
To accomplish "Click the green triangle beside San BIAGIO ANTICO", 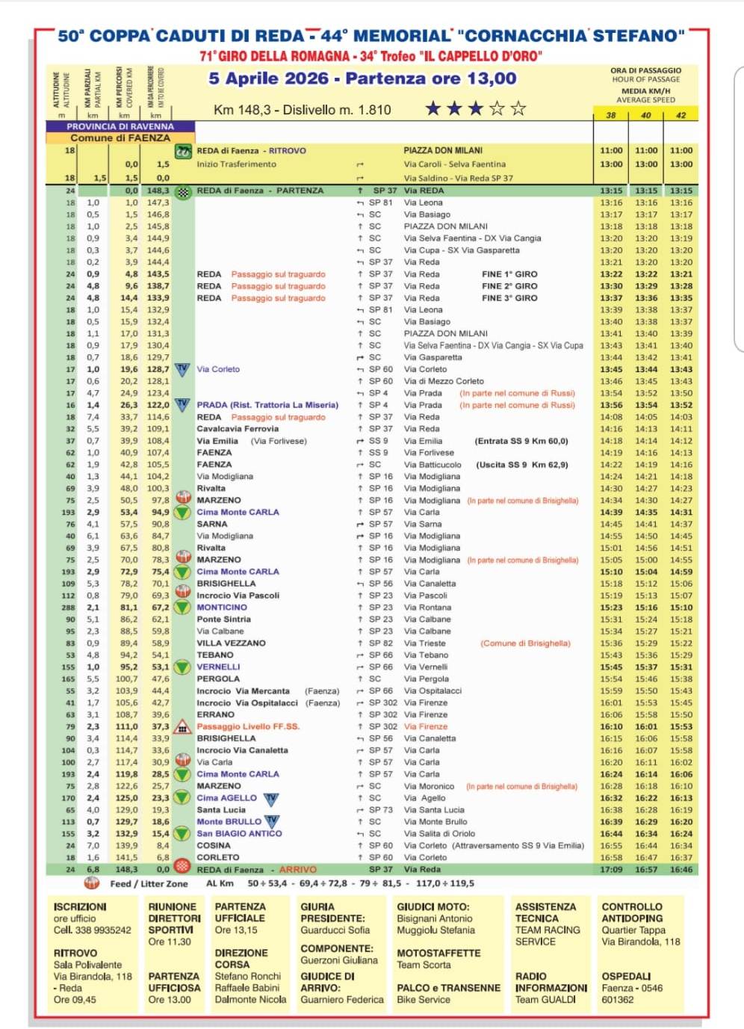I will pos(182,834).
